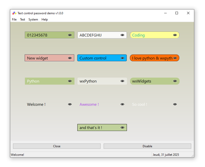
Task: Click the eye icon in the orange python field
Action: click(175, 58)
